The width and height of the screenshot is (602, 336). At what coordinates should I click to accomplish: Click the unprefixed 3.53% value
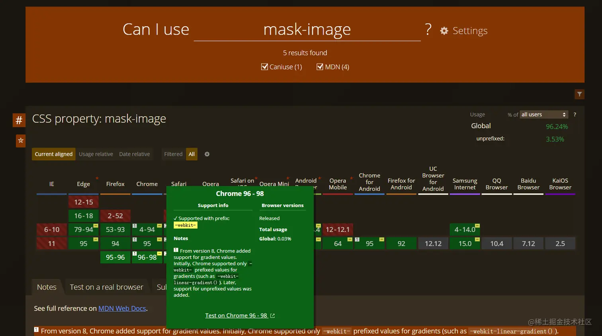pyautogui.click(x=555, y=139)
